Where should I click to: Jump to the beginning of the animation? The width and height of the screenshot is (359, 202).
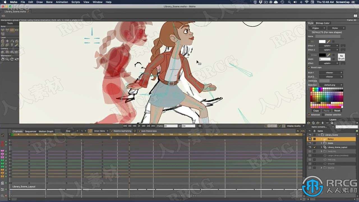coord(125,126)
